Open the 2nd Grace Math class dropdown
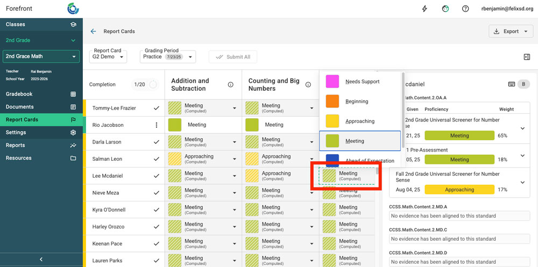Image resolution: width=538 pixels, height=267 pixels. pyautogui.click(x=41, y=56)
